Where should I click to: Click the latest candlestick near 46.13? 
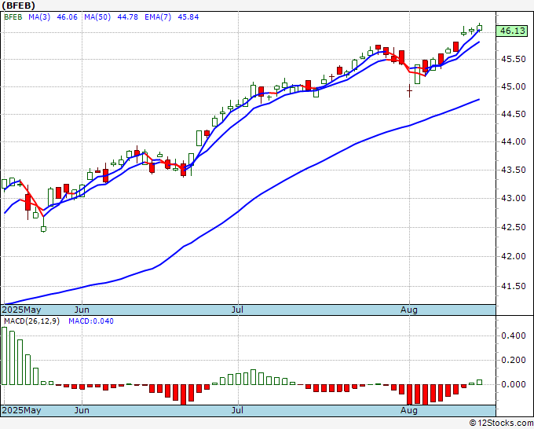tap(480, 27)
